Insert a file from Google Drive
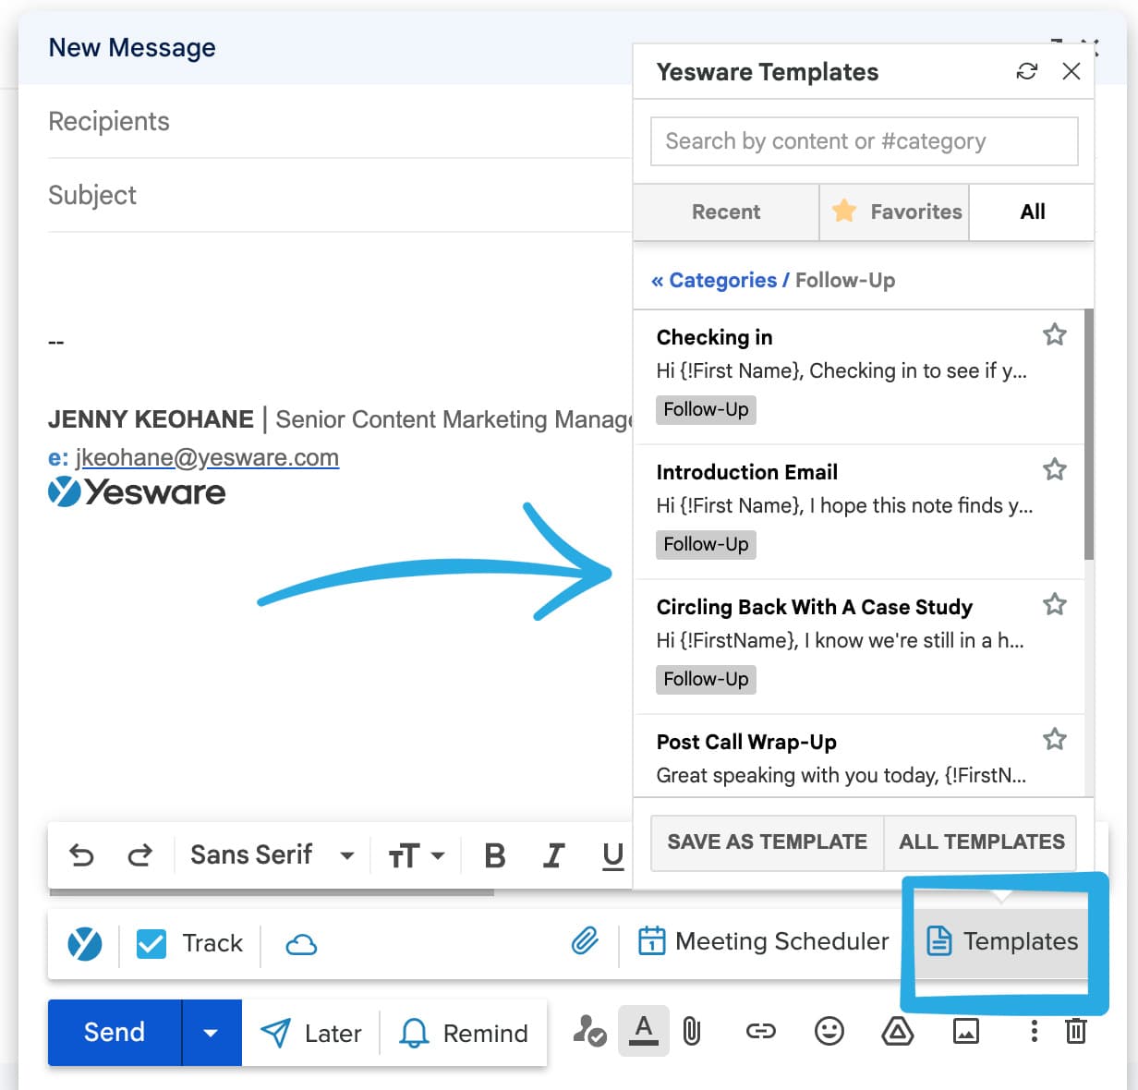1138x1090 pixels. [x=897, y=1032]
